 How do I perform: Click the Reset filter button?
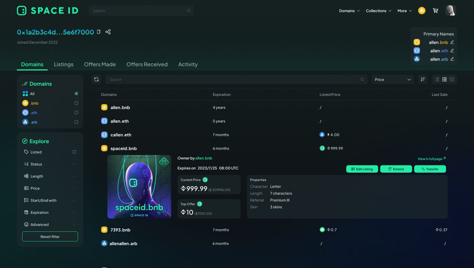pyautogui.click(x=50, y=236)
